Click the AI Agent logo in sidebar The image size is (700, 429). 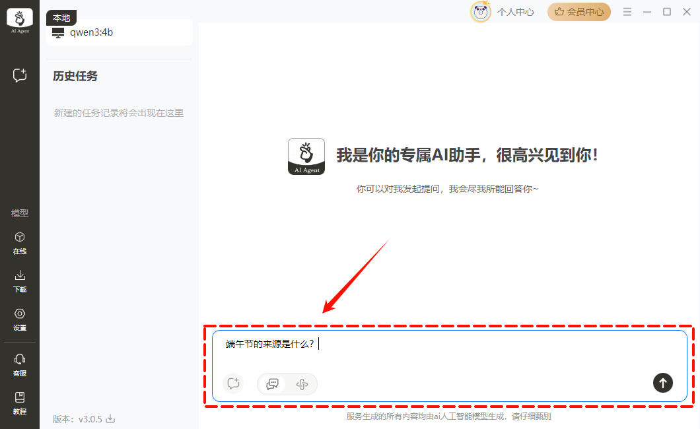point(20,20)
